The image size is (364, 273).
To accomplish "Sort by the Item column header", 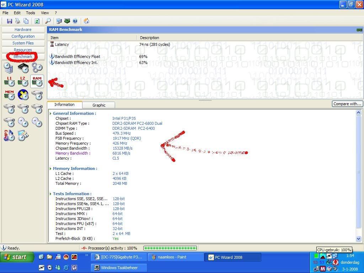I will click(92, 38).
